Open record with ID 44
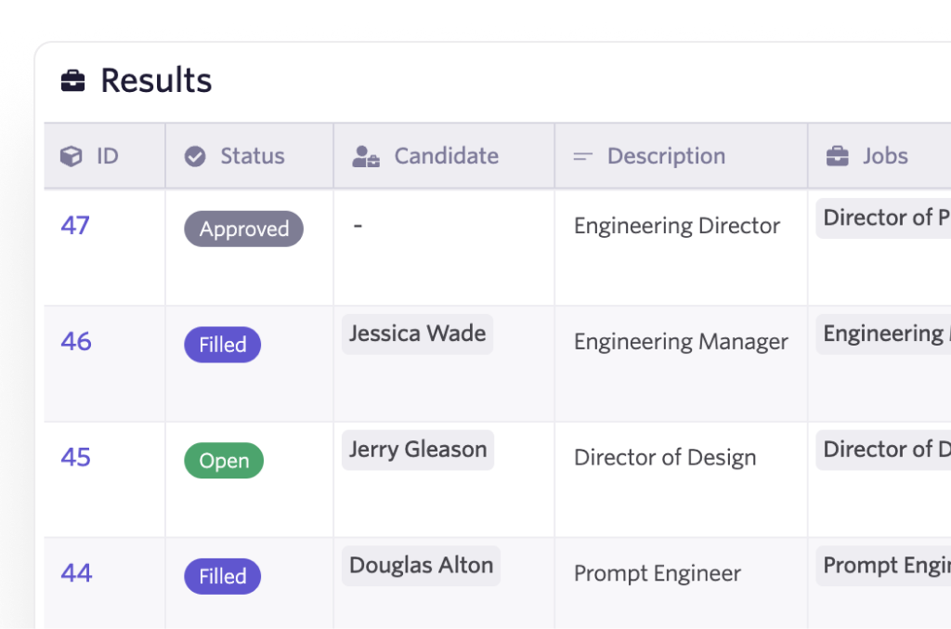 point(74,573)
